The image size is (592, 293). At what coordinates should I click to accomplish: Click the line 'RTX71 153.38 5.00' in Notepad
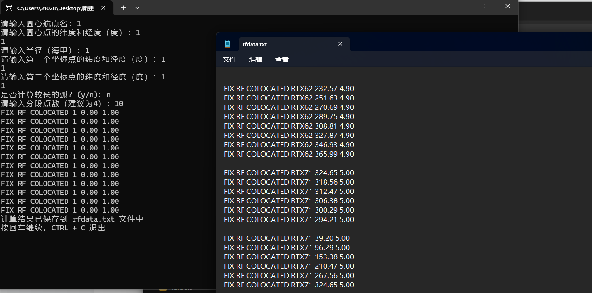click(289, 257)
